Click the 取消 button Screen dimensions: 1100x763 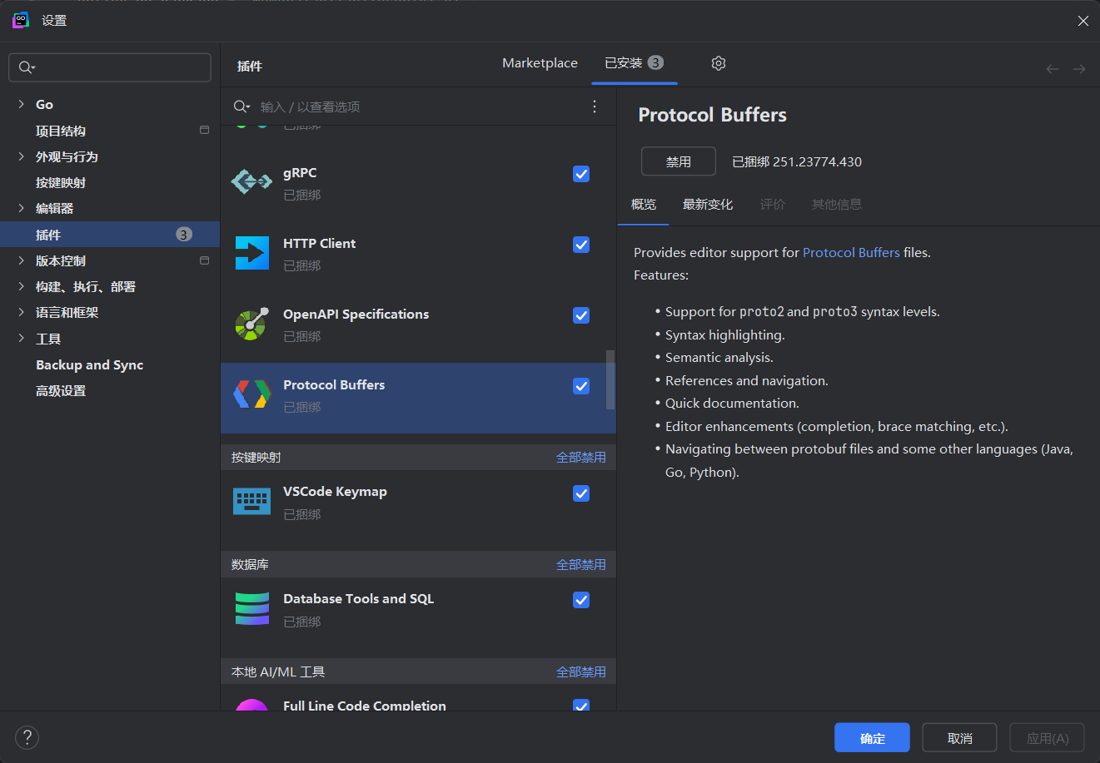coord(960,738)
